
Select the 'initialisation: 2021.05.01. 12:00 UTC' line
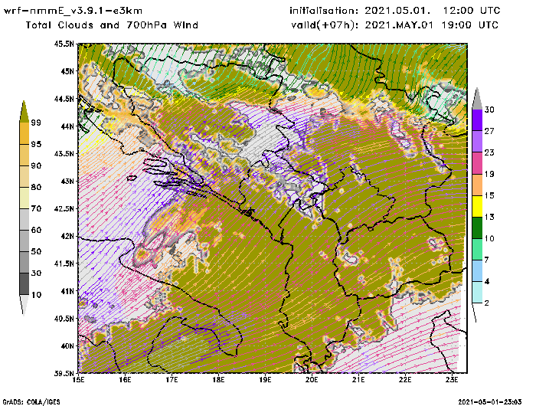395,11
